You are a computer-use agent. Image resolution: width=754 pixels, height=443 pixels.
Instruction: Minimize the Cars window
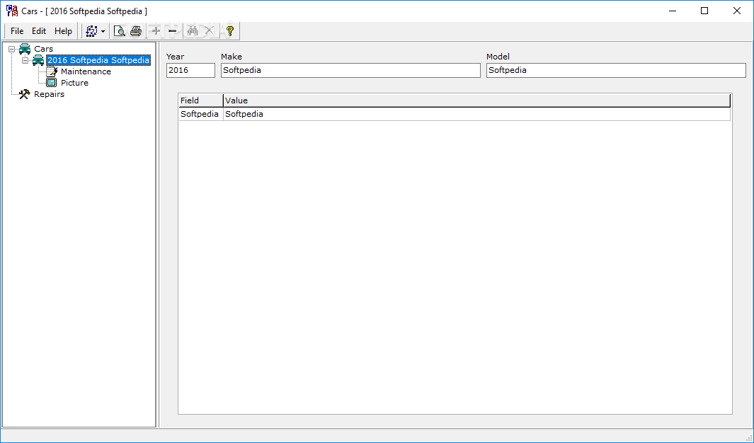point(673,11)
